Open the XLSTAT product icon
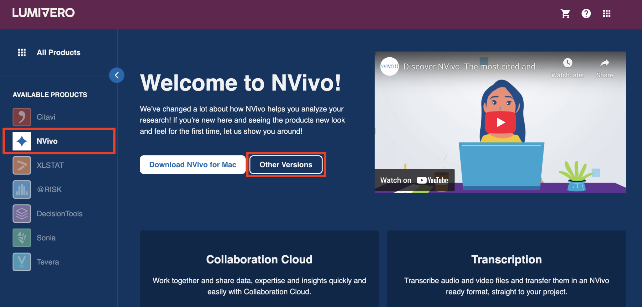 [x=22, y=165]
